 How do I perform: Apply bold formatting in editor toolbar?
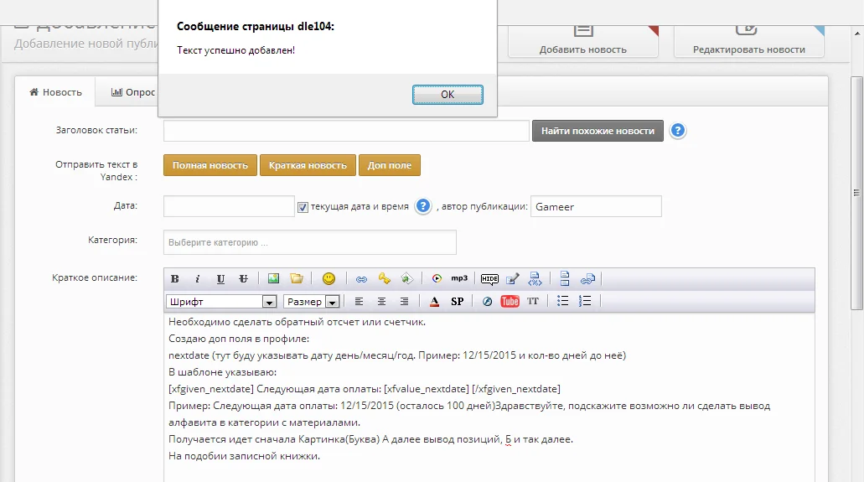pos(174,278)
